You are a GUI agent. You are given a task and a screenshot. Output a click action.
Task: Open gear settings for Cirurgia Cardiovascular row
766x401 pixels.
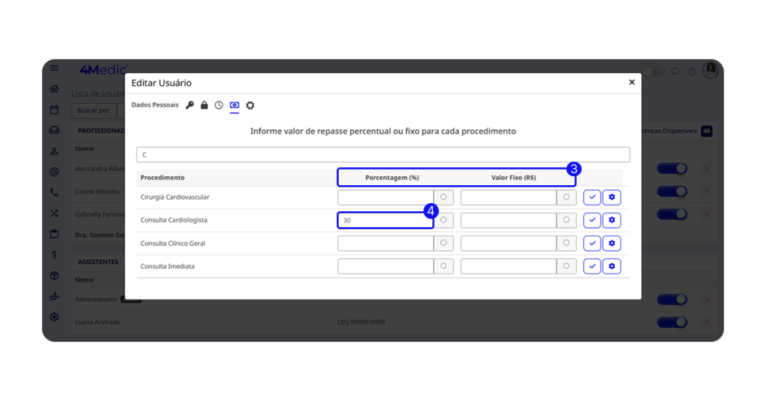click(x=612, y=197)
